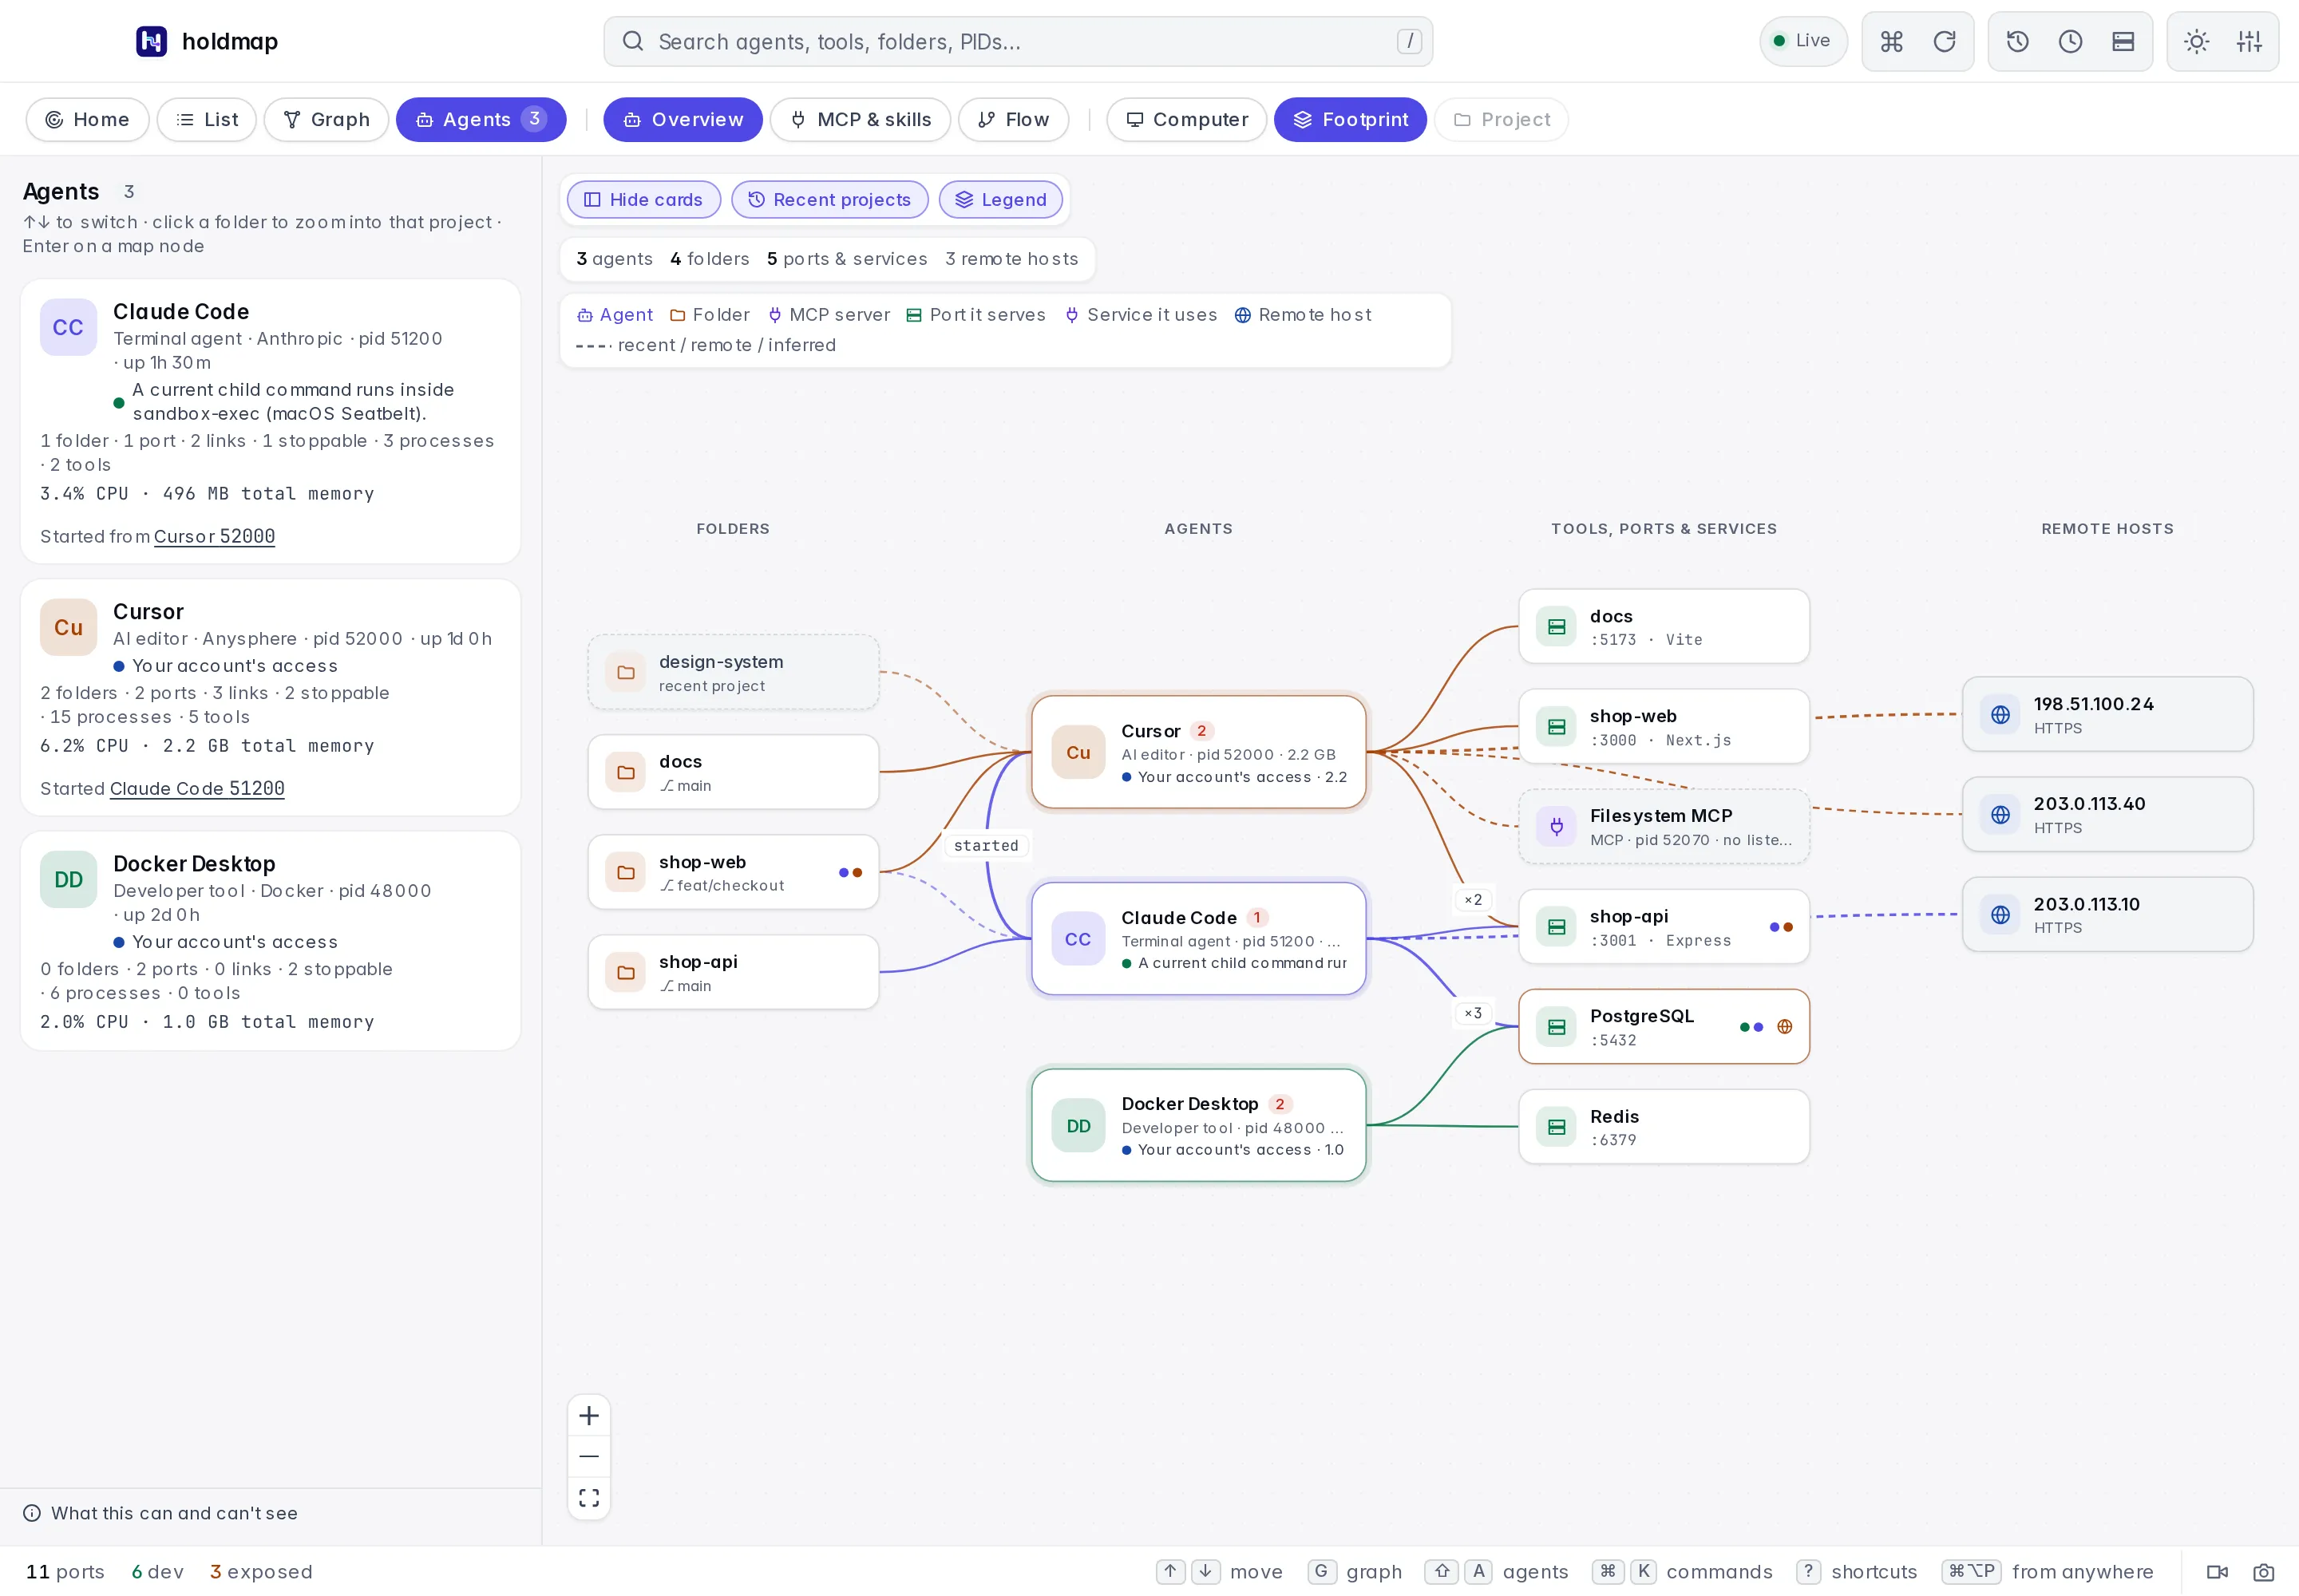This screenshot has width=2299, height=1596.
Task: Select the Docker Desktop card in sidebar
Action: click(270, 940)
